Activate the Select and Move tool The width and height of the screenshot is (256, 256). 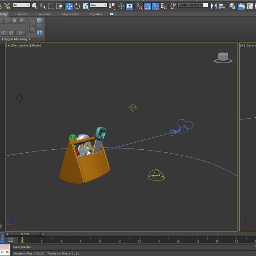[69, 6]
